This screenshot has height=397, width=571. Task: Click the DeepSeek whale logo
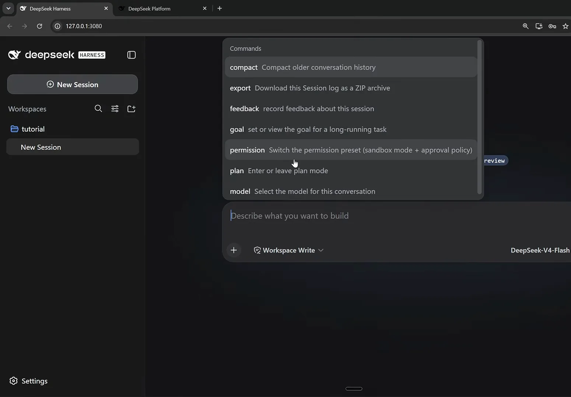click(14, 55)
